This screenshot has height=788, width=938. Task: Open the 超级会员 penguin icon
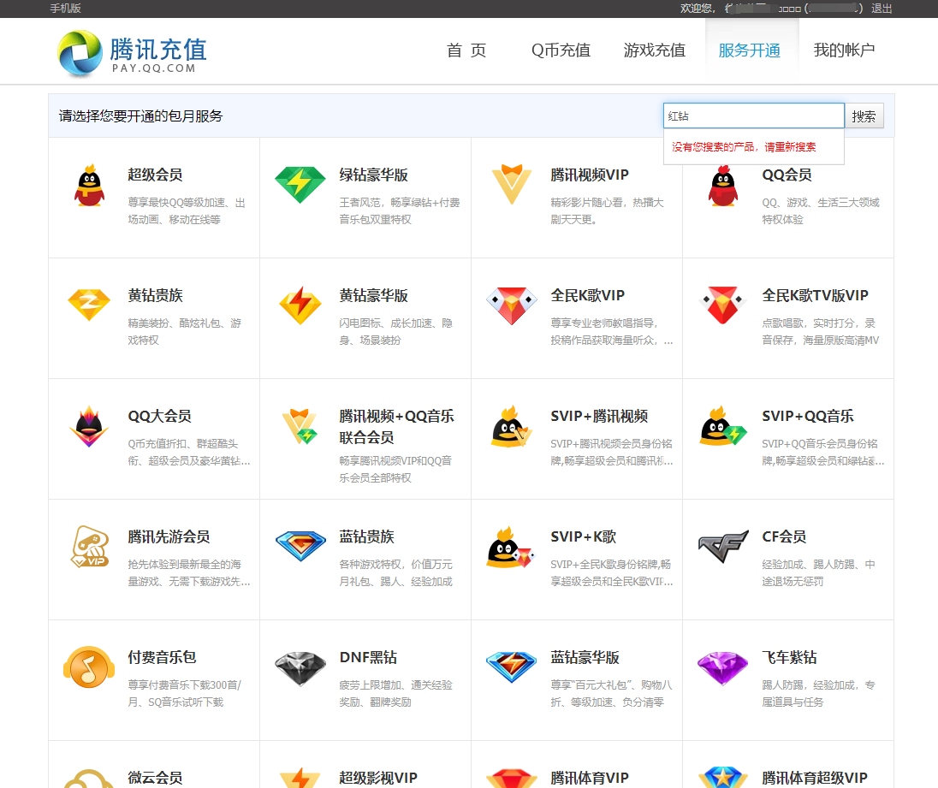point(89,186)
